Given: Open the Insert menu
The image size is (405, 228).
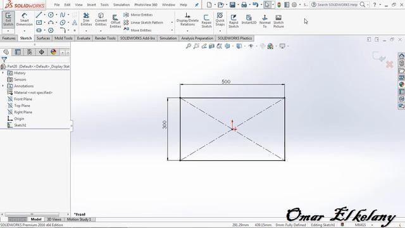Looking at the screenshot, I should tap(91, 4).
